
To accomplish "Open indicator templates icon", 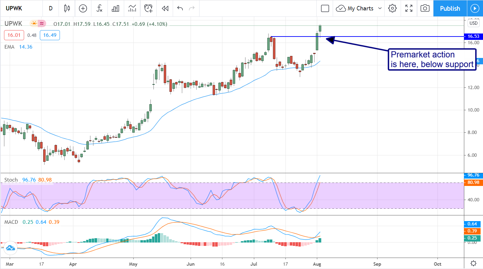I will point(132,8).
